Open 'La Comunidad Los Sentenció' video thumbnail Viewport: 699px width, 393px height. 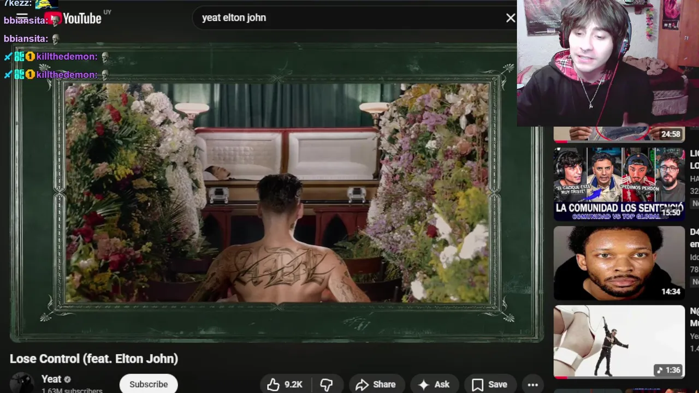click(619, 184)
